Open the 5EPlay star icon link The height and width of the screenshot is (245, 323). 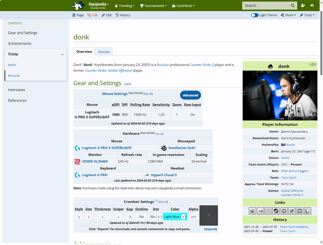pyautogui.click(x=252, y=211)
